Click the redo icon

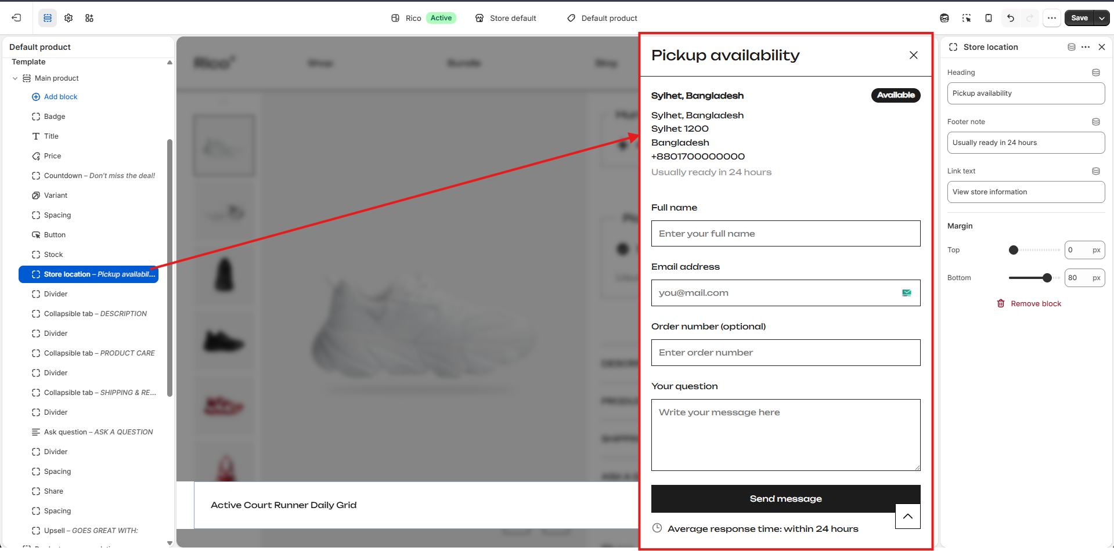(1030, 18)
